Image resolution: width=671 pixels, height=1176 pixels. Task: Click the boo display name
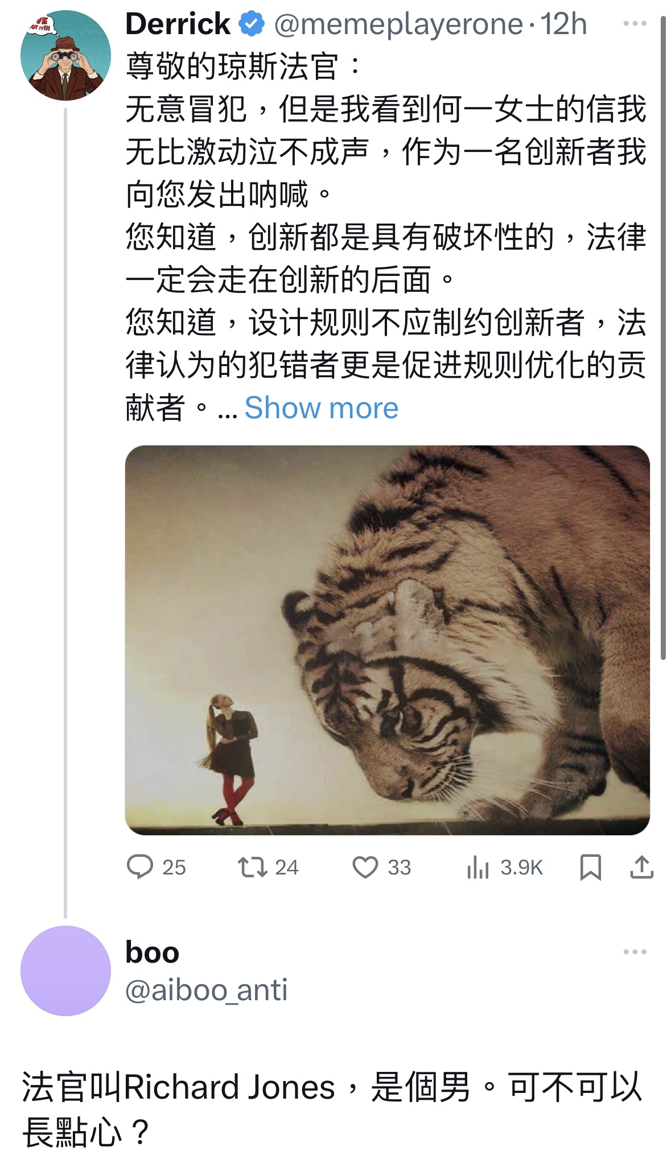point(153,952)
